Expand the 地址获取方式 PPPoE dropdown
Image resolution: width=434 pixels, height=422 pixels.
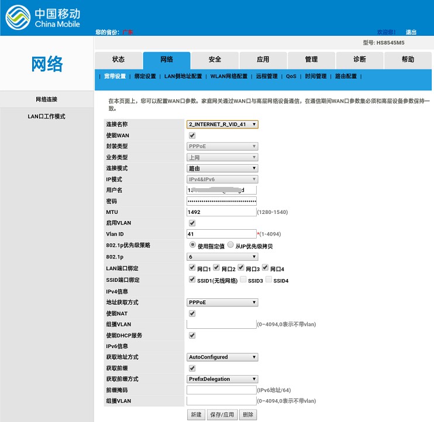222,302
